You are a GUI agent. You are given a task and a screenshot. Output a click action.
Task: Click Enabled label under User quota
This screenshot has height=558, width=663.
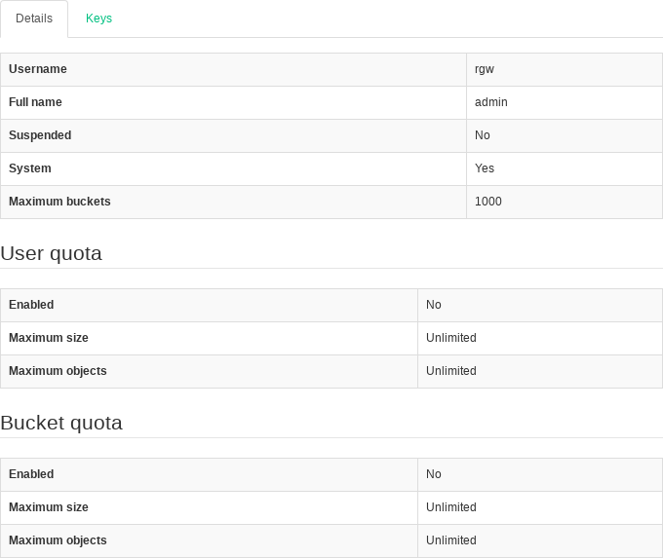(31, 305)
